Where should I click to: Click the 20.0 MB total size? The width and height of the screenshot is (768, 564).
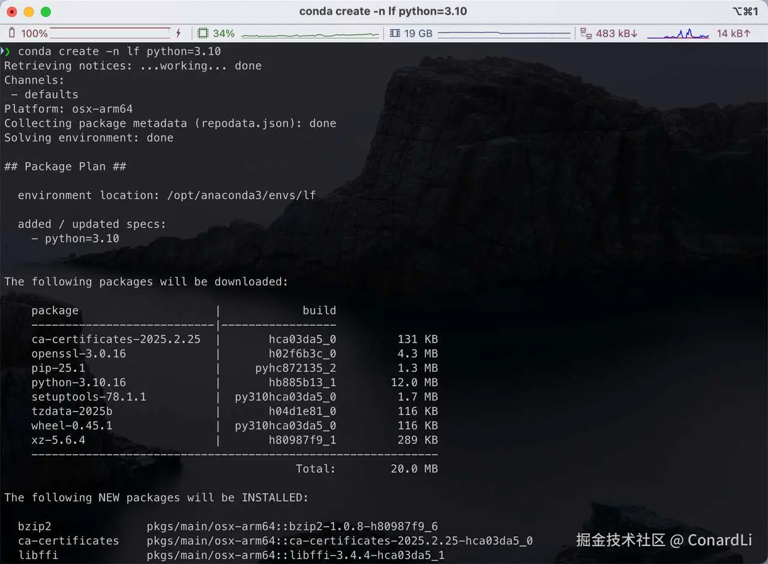pos(415,469)
